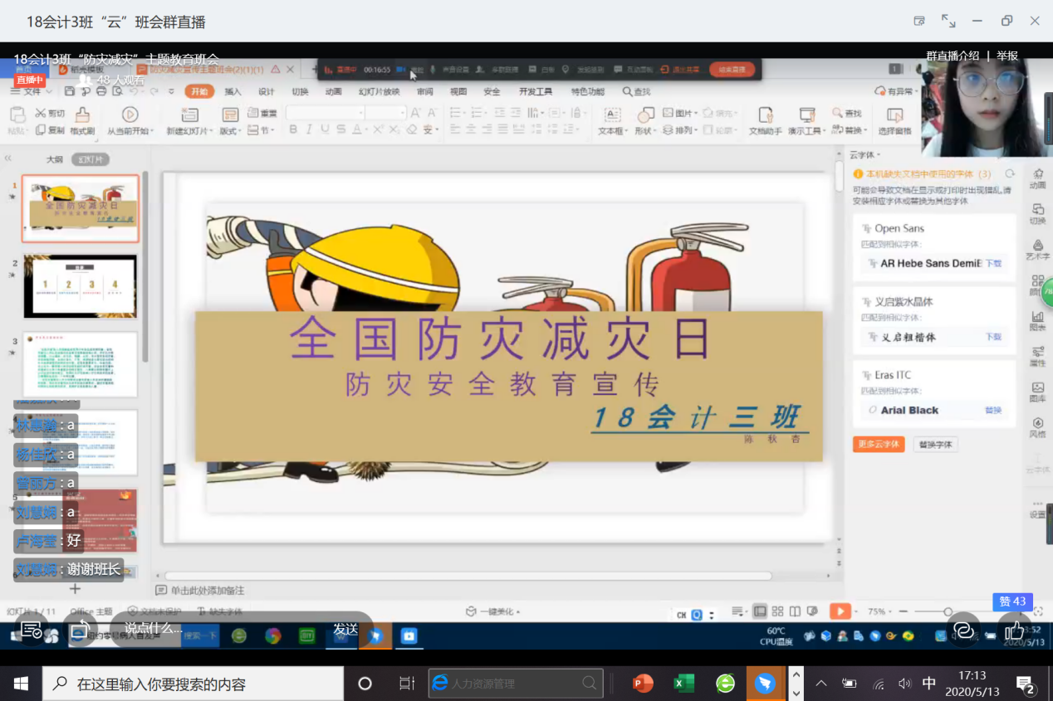
Task: Click the 复制 copy icon
Action: 40,130
